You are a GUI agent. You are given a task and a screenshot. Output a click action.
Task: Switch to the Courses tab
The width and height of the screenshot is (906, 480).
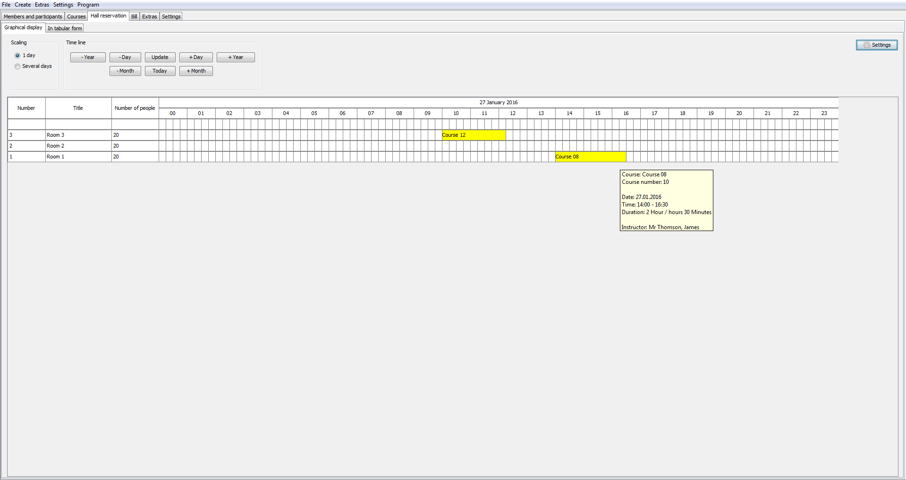click(76, 17)
